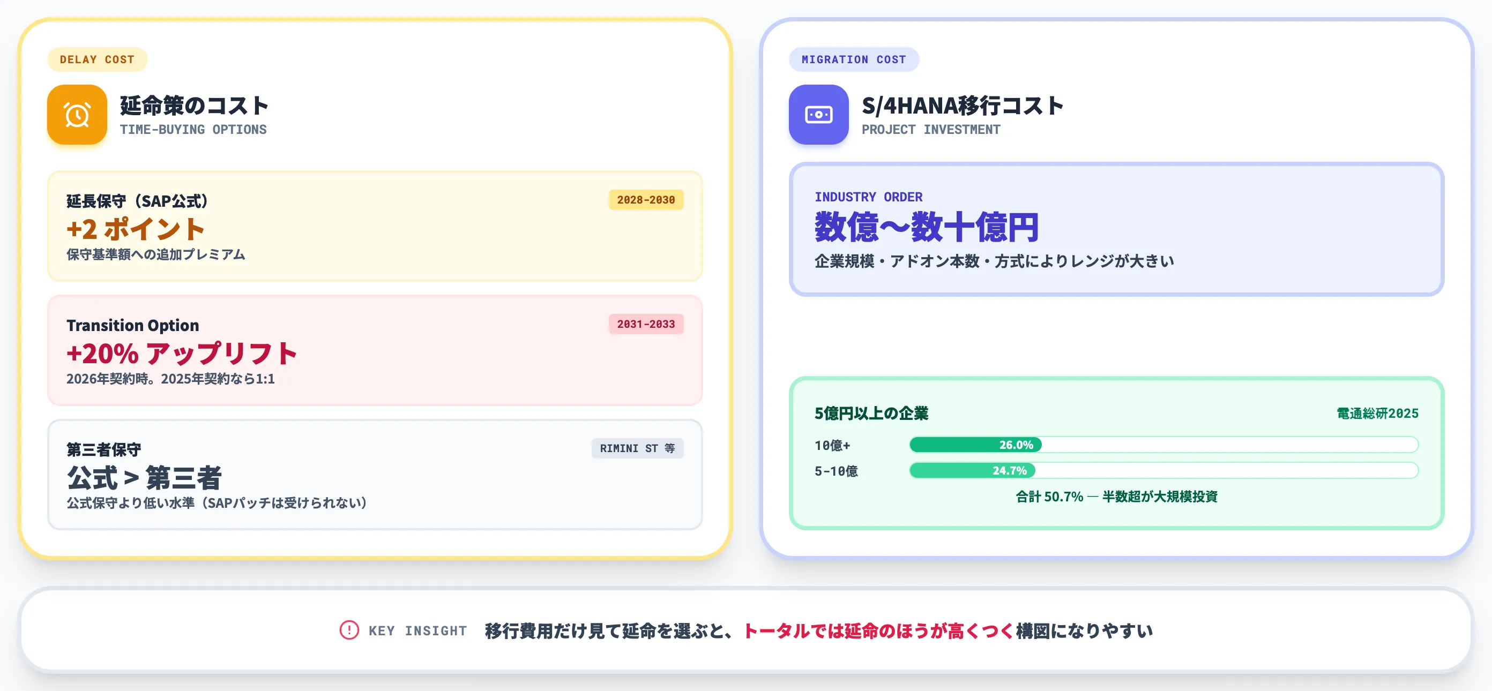Click the 電通総研2025 source label
The width and height of the screenshot is (1492, 691).
1377,413
